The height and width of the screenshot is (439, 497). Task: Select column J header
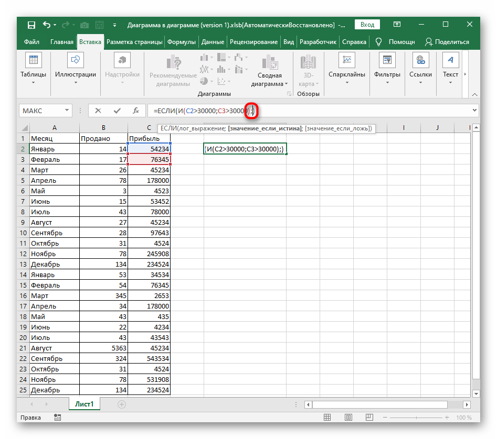(437, 128)
